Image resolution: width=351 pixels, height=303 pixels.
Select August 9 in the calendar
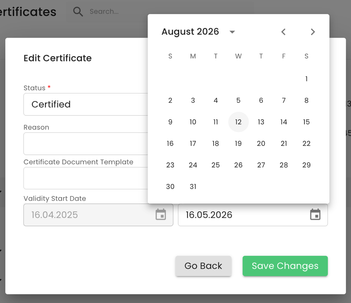pos(171,122)
